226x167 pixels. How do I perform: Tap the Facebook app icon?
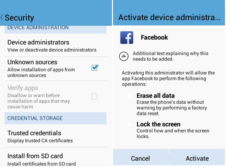pos(126,37)
